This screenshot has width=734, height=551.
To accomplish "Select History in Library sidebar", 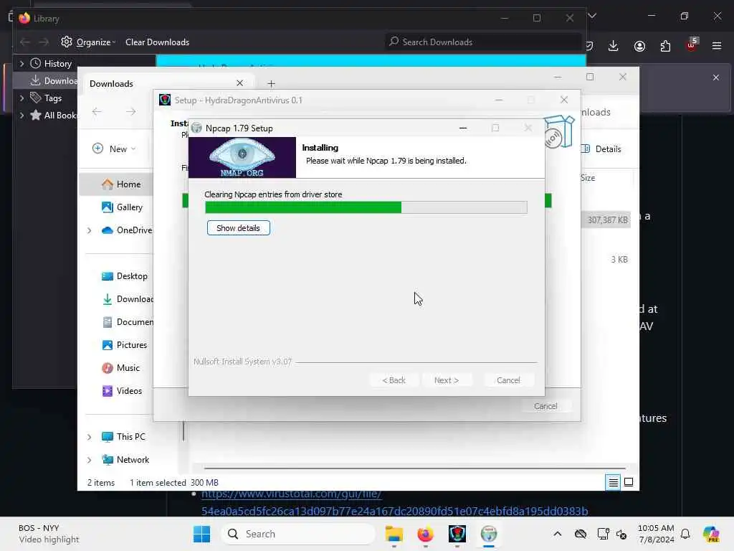I will pos(52,63).
